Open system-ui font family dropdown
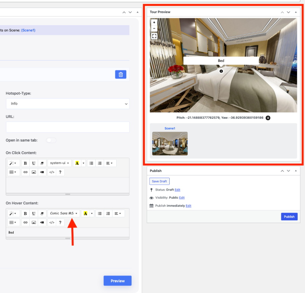The height and width of the screenshot is (293, 305). 59,163
